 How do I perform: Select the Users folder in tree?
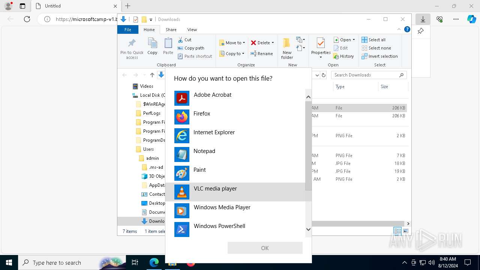coord(145,149)
